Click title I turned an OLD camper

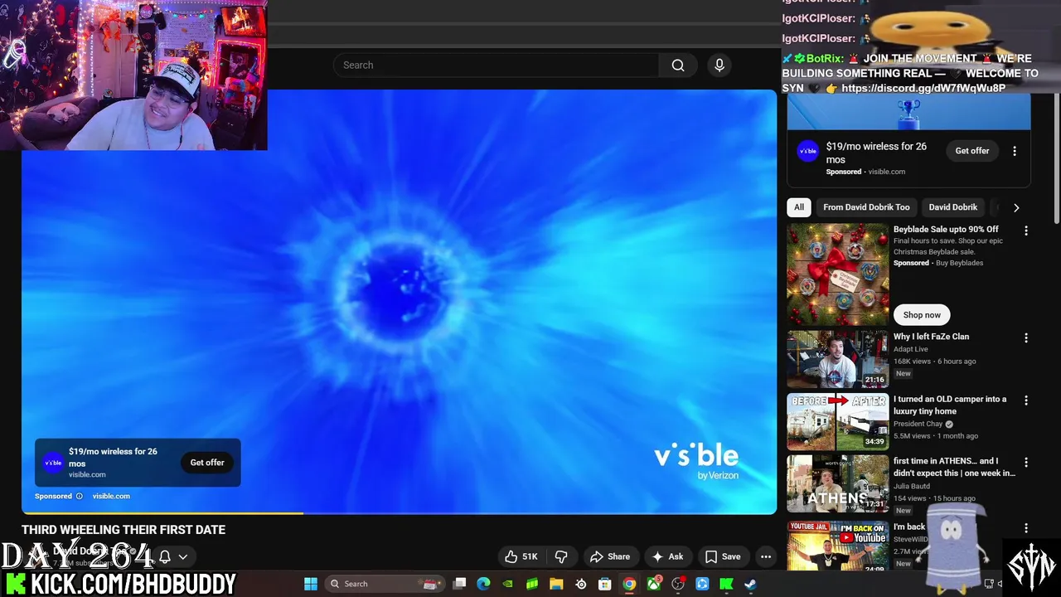coord(950,405)
